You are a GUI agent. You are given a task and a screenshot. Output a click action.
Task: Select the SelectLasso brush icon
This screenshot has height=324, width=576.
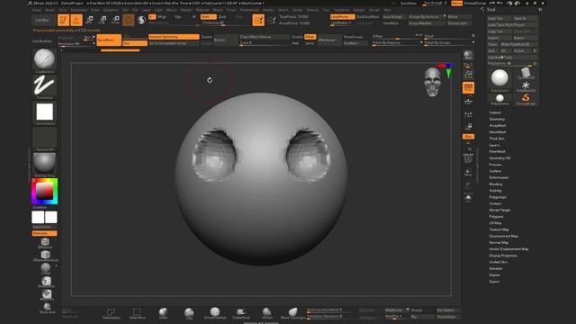[x=111, y=313]
